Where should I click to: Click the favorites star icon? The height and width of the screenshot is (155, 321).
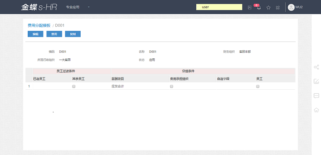coord(268,8)
